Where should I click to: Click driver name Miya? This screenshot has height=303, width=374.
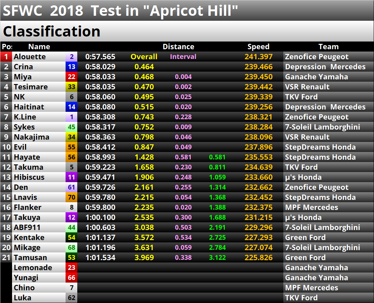point(23,77)
